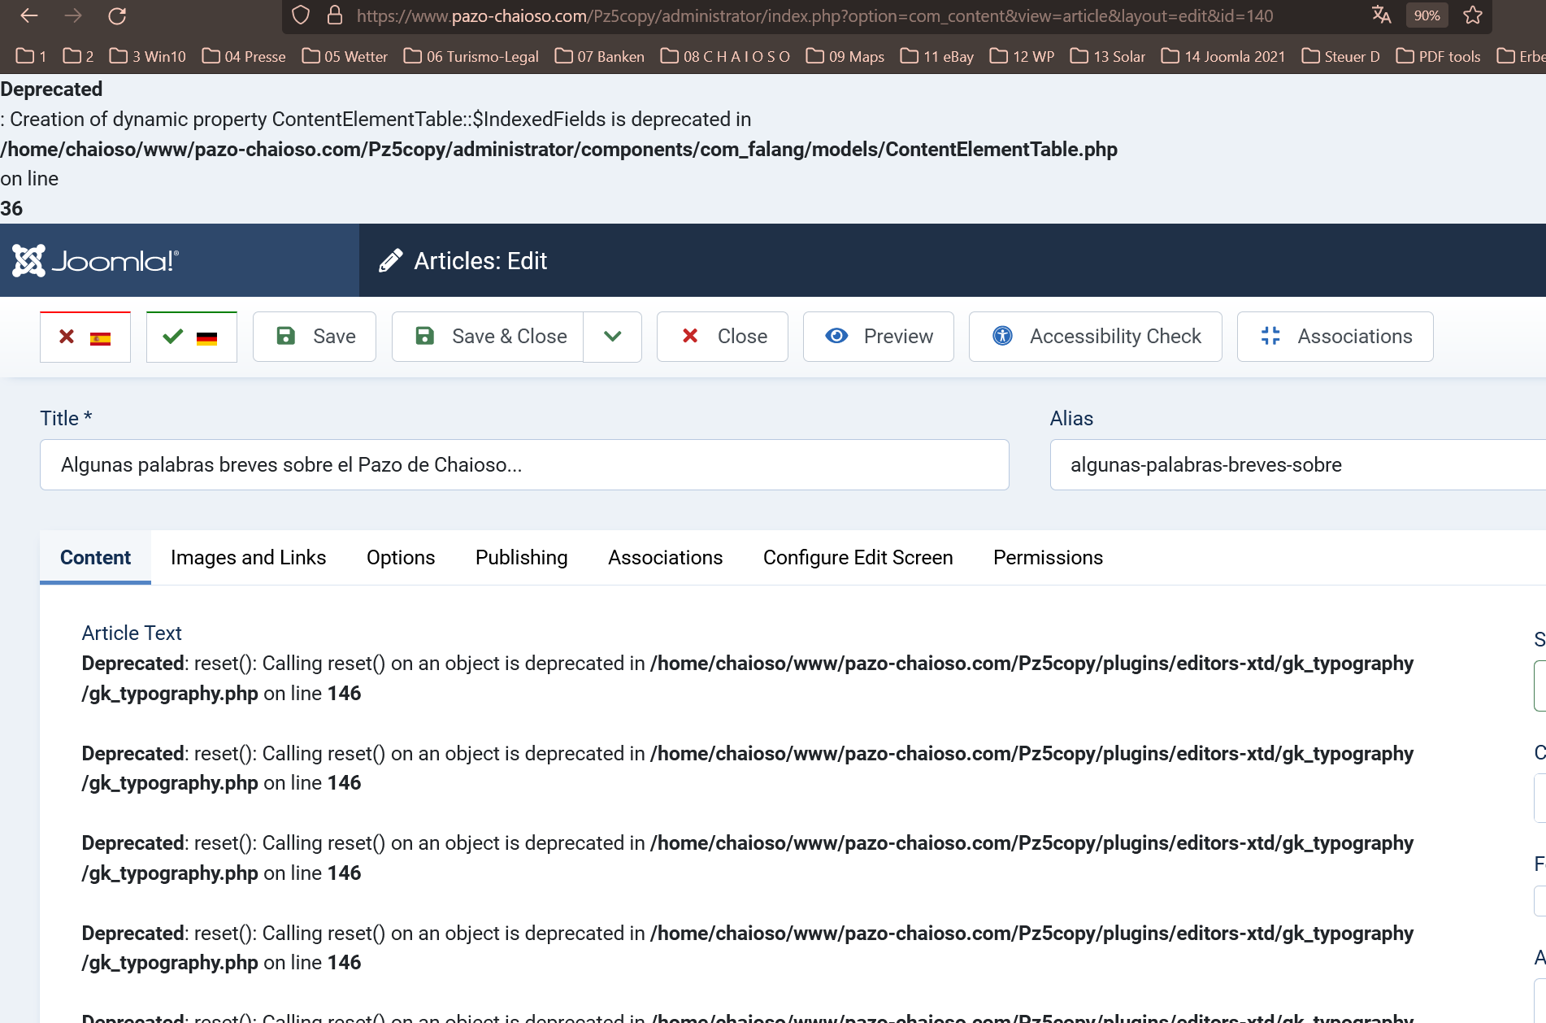
Task: Go back to the previous page
Action: tap(29, 15)
